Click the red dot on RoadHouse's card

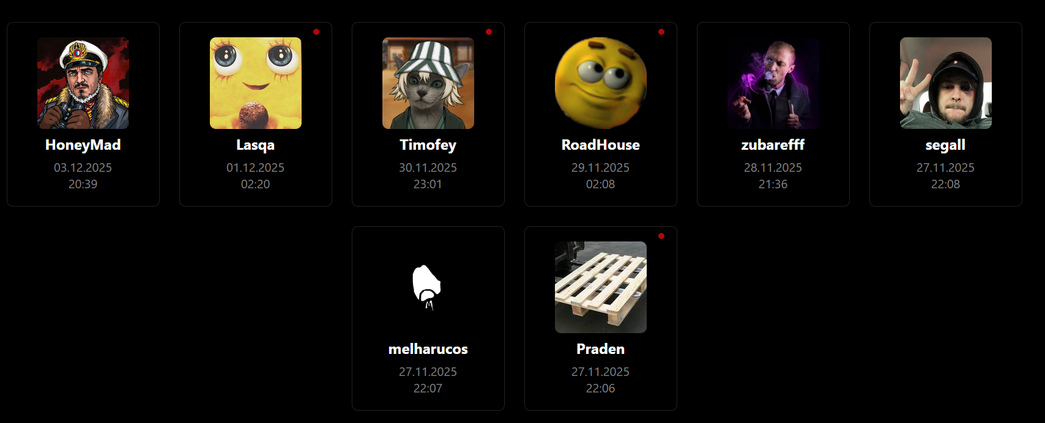tap(661, 32)
